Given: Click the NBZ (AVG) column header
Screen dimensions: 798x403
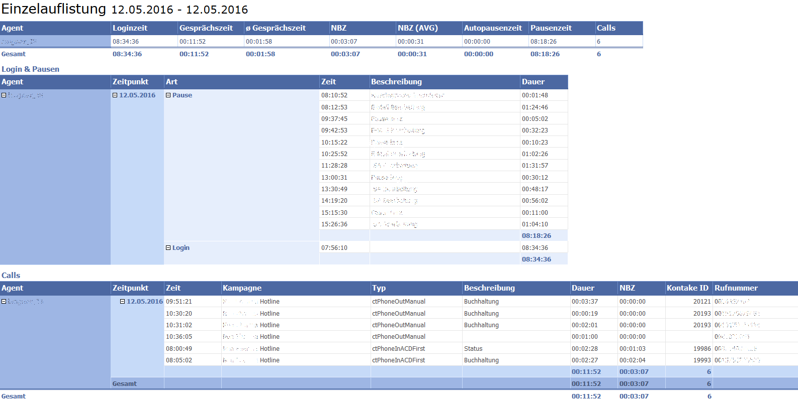Looking at the screenshot, I should point(418,28).
